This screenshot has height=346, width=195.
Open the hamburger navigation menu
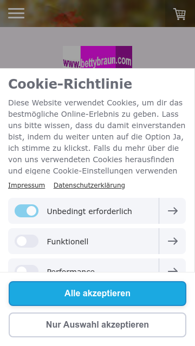(16, 14)
